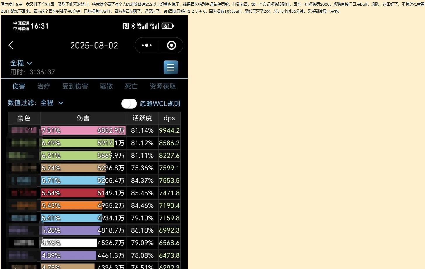The height and width of the screenshot is (269, 425).
Task: Switch to the 治疗 tab
Action: [x=44, y=86]
